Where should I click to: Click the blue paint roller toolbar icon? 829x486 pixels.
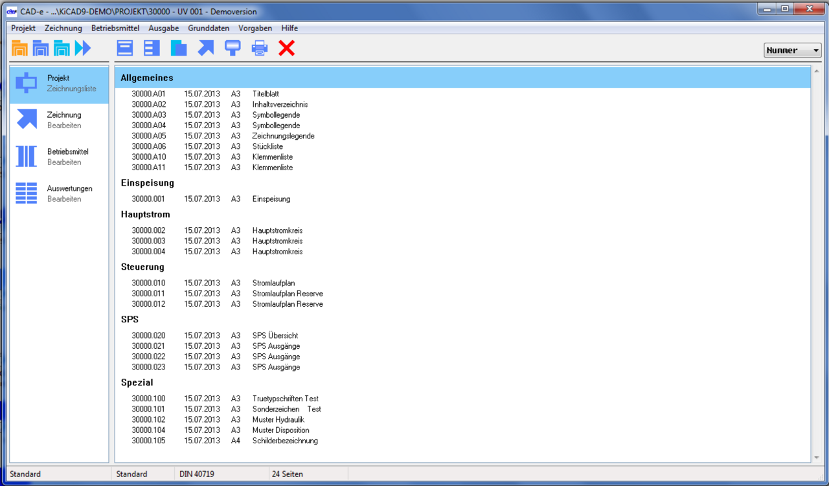click(x=233, y=49)
